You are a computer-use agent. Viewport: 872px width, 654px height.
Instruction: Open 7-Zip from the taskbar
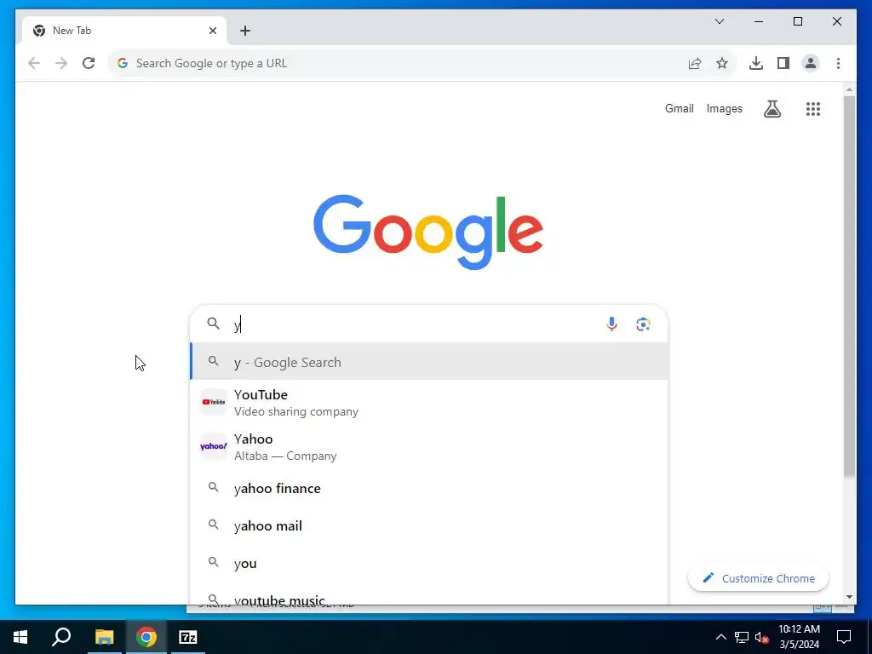click(188, 637)
